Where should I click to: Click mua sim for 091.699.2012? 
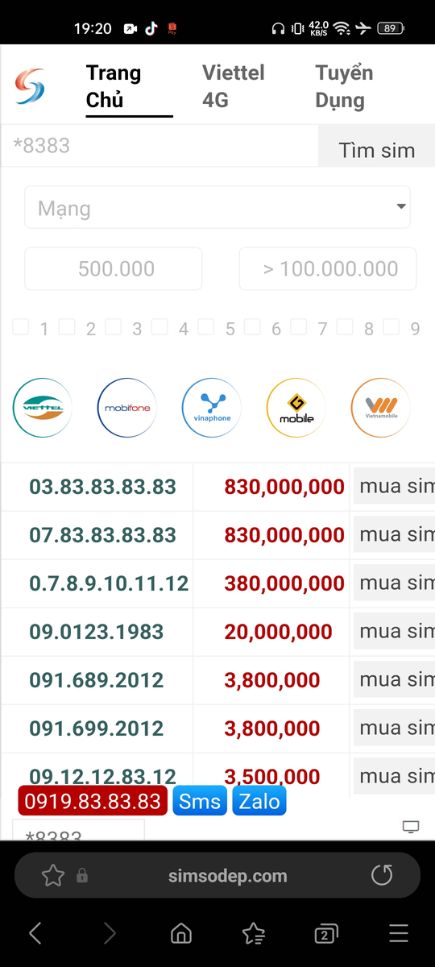tap(396, 728)
